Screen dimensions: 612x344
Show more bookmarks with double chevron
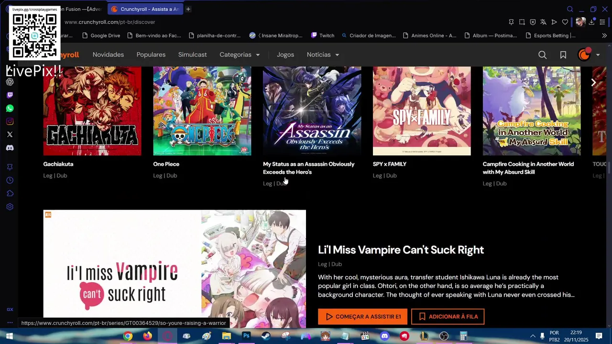[604, 35]
